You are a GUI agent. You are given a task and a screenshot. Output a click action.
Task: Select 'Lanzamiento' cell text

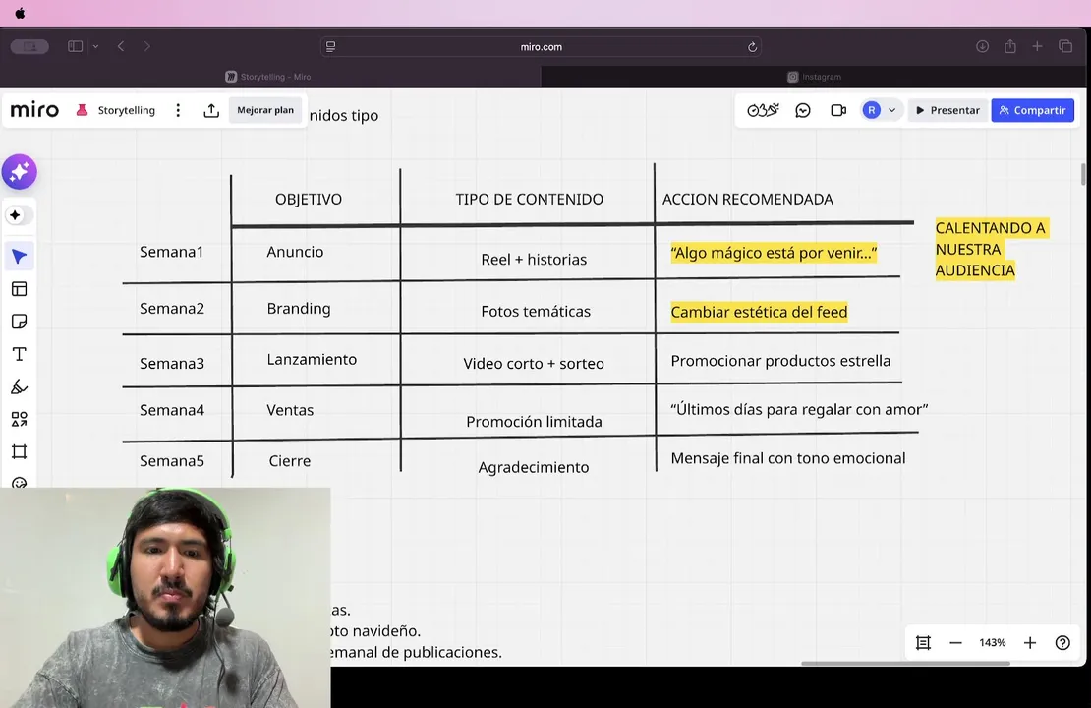[x=312, y=359]
